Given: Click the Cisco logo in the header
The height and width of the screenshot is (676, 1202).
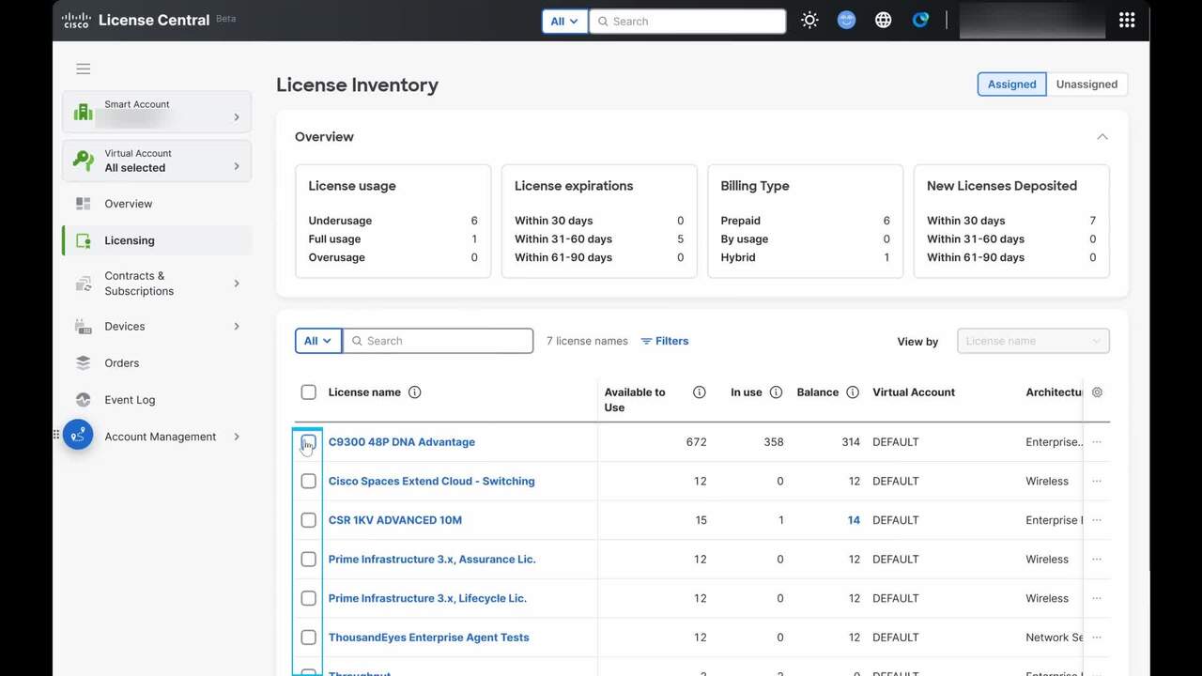Looking at the screenshot, I should [x=76, y=20].
